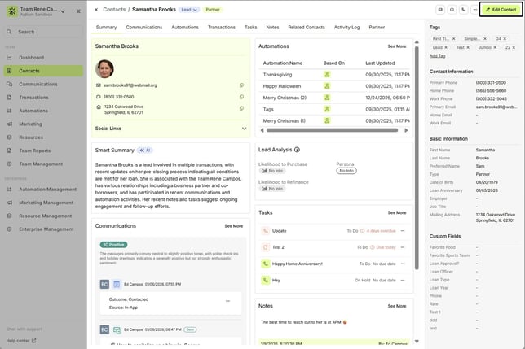
Task: Click the Edit Contact button
Action: click(501, 10)
